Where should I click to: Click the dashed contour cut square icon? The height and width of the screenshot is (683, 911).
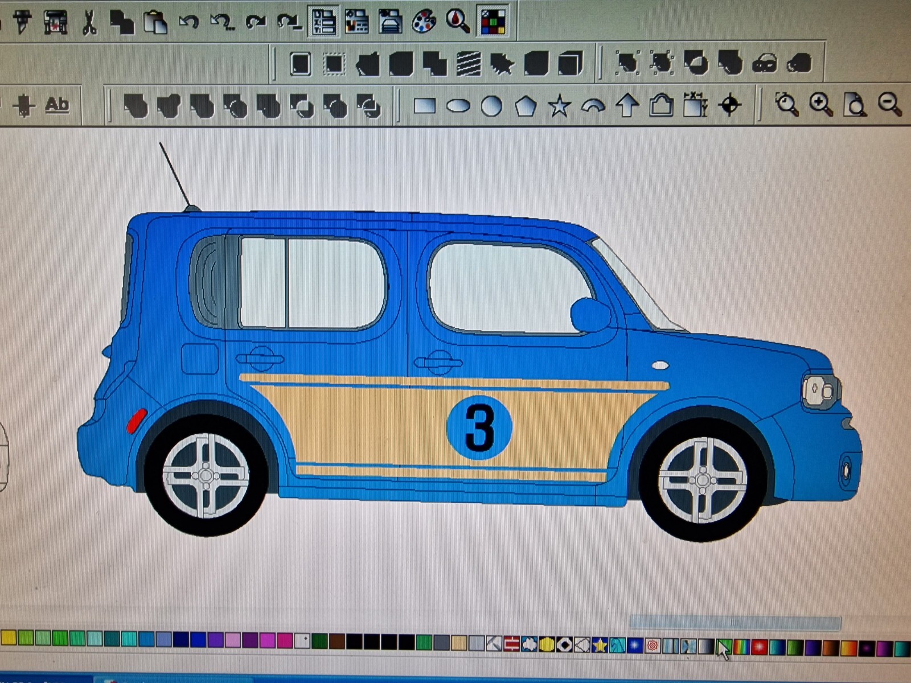(334, 64)
